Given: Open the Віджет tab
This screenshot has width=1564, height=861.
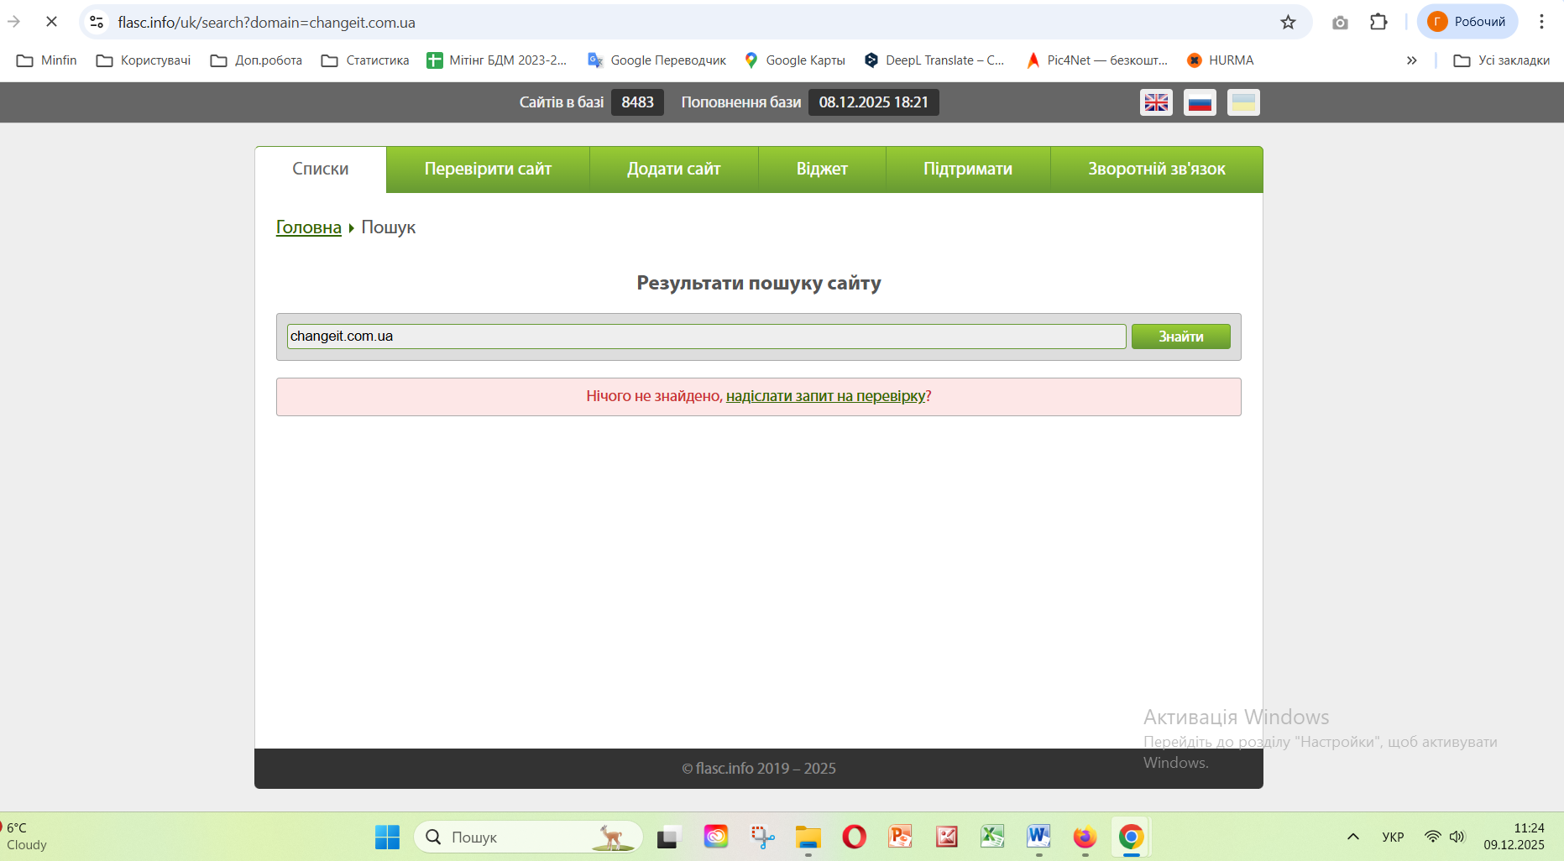Looking at the screenshot, I should (822, 169).
